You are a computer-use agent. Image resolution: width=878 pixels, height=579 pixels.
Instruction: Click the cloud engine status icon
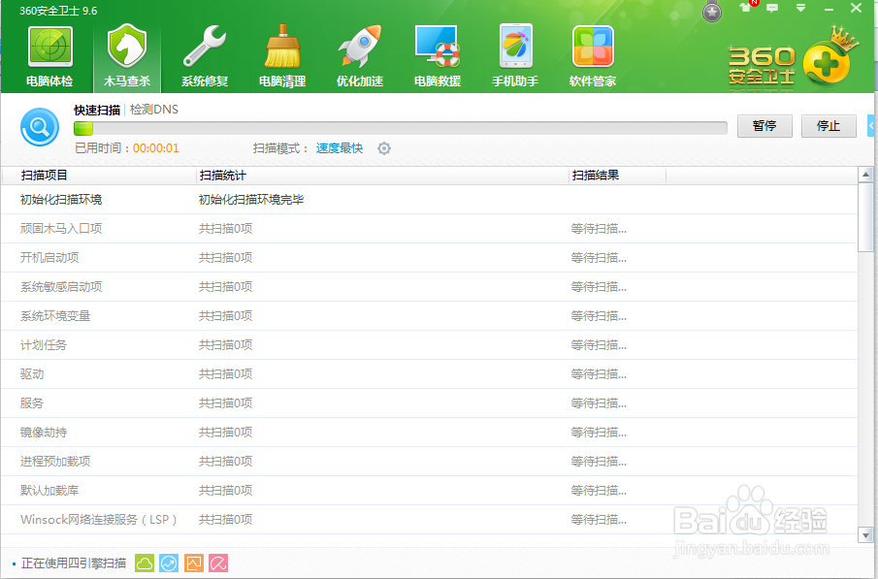click(x=144, y=563)
